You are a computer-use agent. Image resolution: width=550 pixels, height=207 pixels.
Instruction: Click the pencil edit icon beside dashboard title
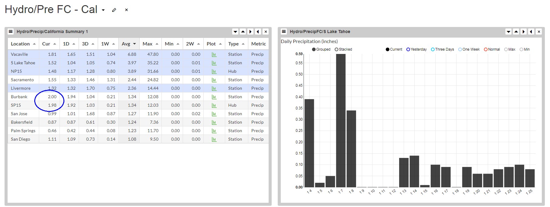(114, 10)
